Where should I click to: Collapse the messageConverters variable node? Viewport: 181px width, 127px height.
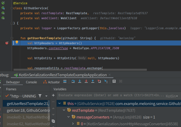pos(68,117)
